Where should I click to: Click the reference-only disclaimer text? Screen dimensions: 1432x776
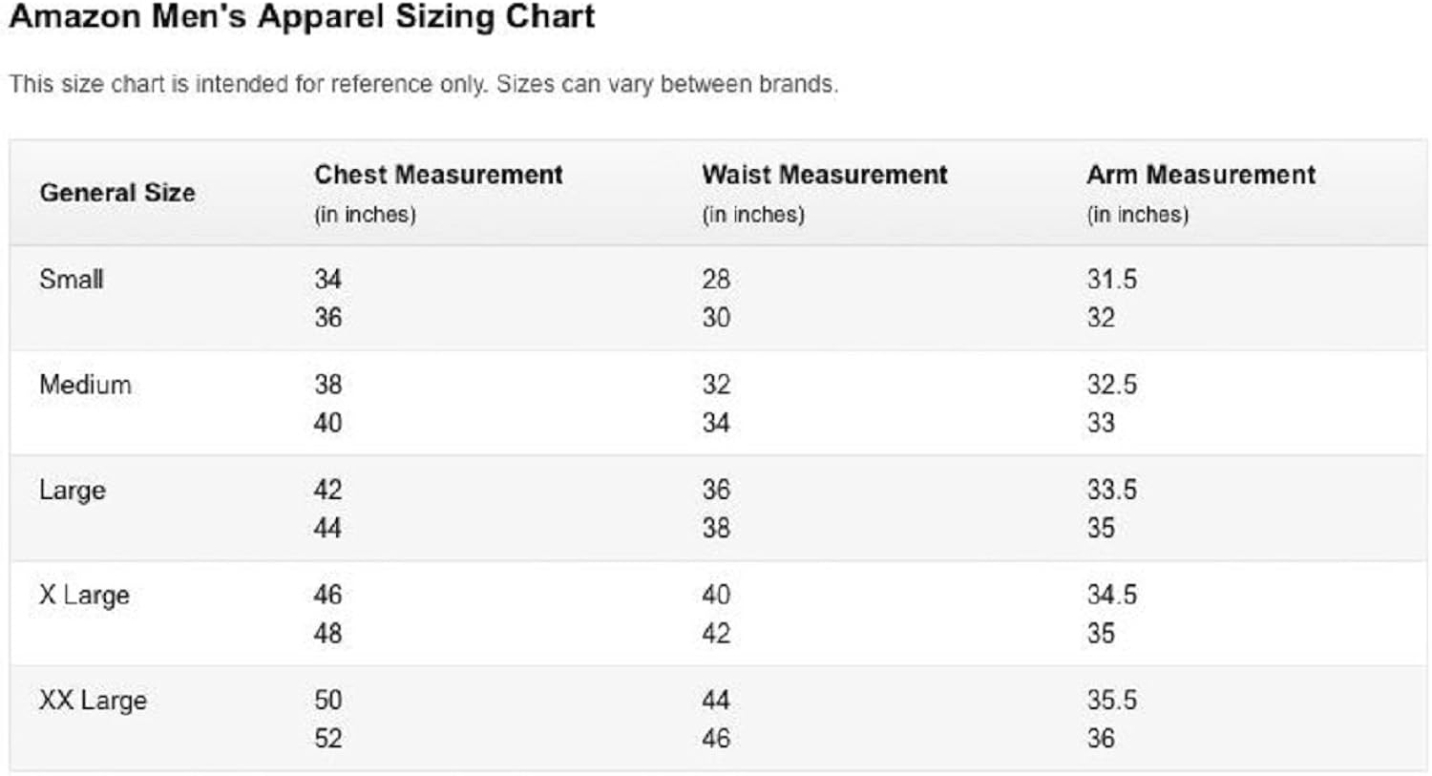(423, 84)
